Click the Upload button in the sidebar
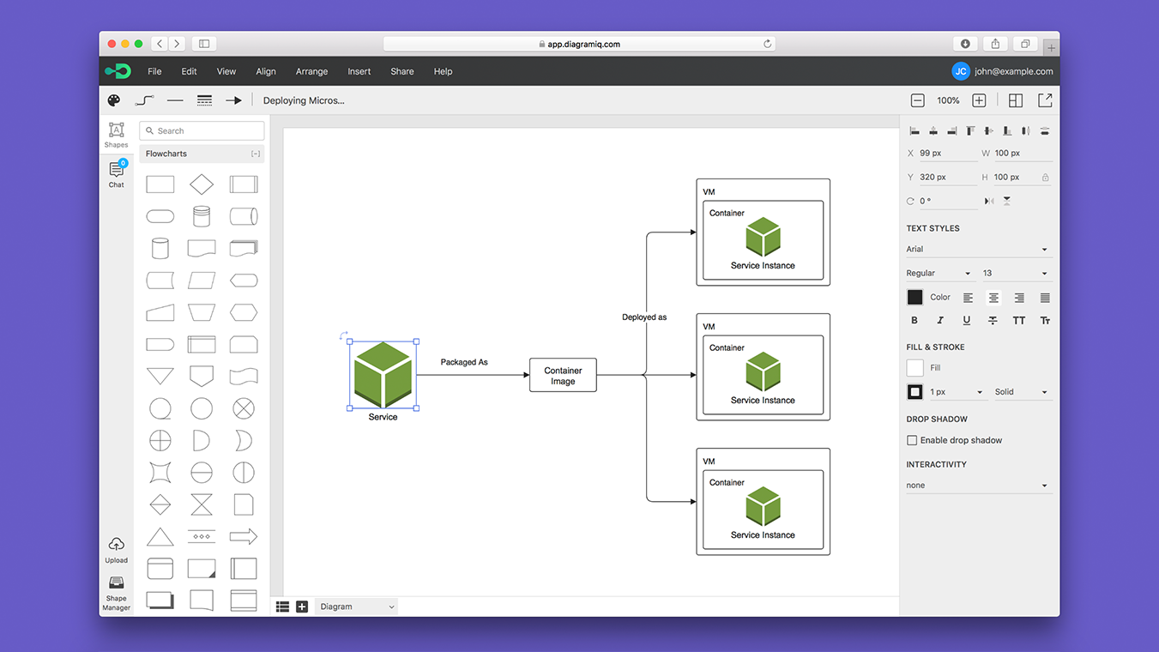Image resolution: width=1159 pixels, height=652 pixels. [x=116, y=549]
